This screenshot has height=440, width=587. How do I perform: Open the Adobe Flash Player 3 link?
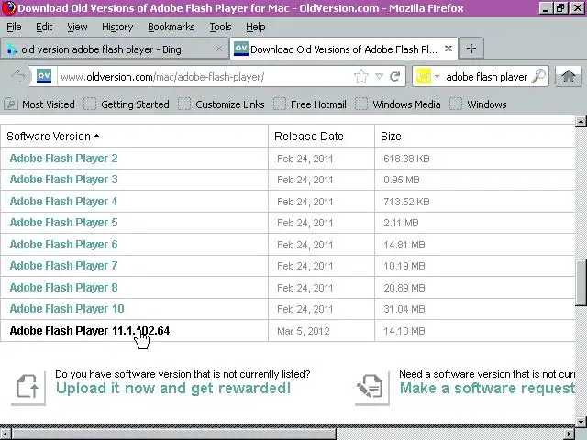(63, 180)
